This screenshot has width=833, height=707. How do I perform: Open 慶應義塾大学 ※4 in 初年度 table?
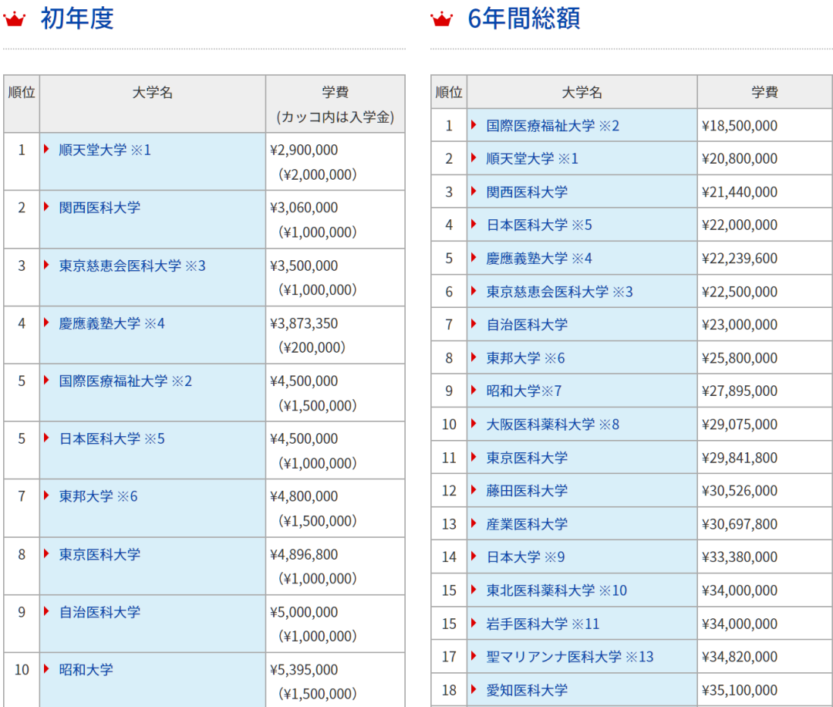pyautogui.click(x=112, y=323)
